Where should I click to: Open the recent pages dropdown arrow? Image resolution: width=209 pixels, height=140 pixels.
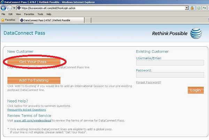(14, 8)
